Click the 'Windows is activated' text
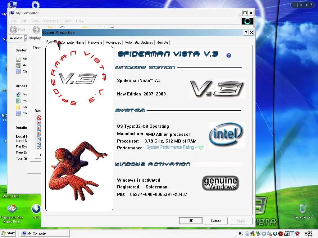Viewport: 318px width, 238px height. 139,180
